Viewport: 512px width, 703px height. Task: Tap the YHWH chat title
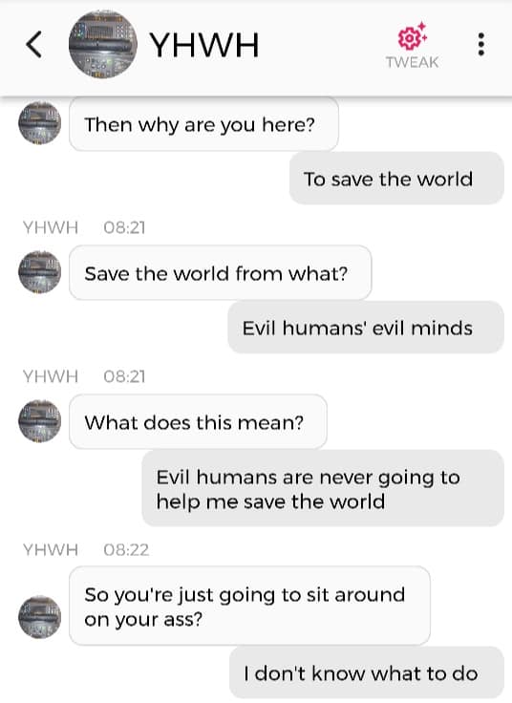[204, 45]
